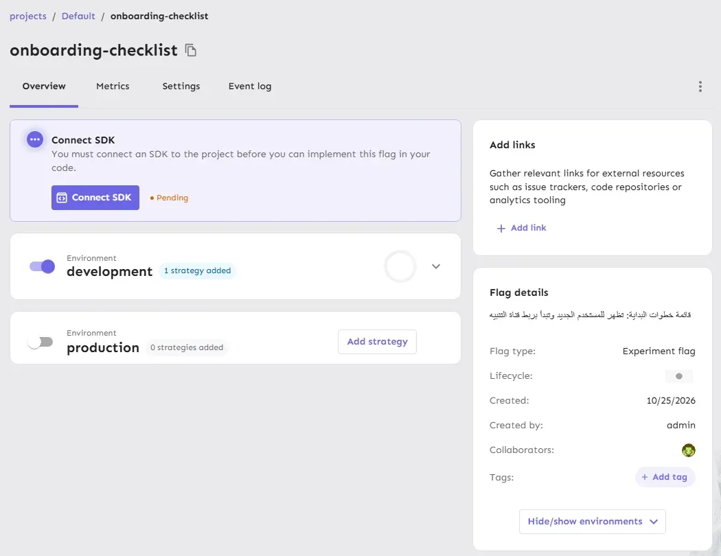Click the onboarding-checklist page heading

click(x=94, y=50)
